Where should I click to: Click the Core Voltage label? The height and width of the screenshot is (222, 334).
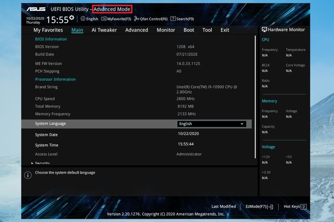pos(295,65)
